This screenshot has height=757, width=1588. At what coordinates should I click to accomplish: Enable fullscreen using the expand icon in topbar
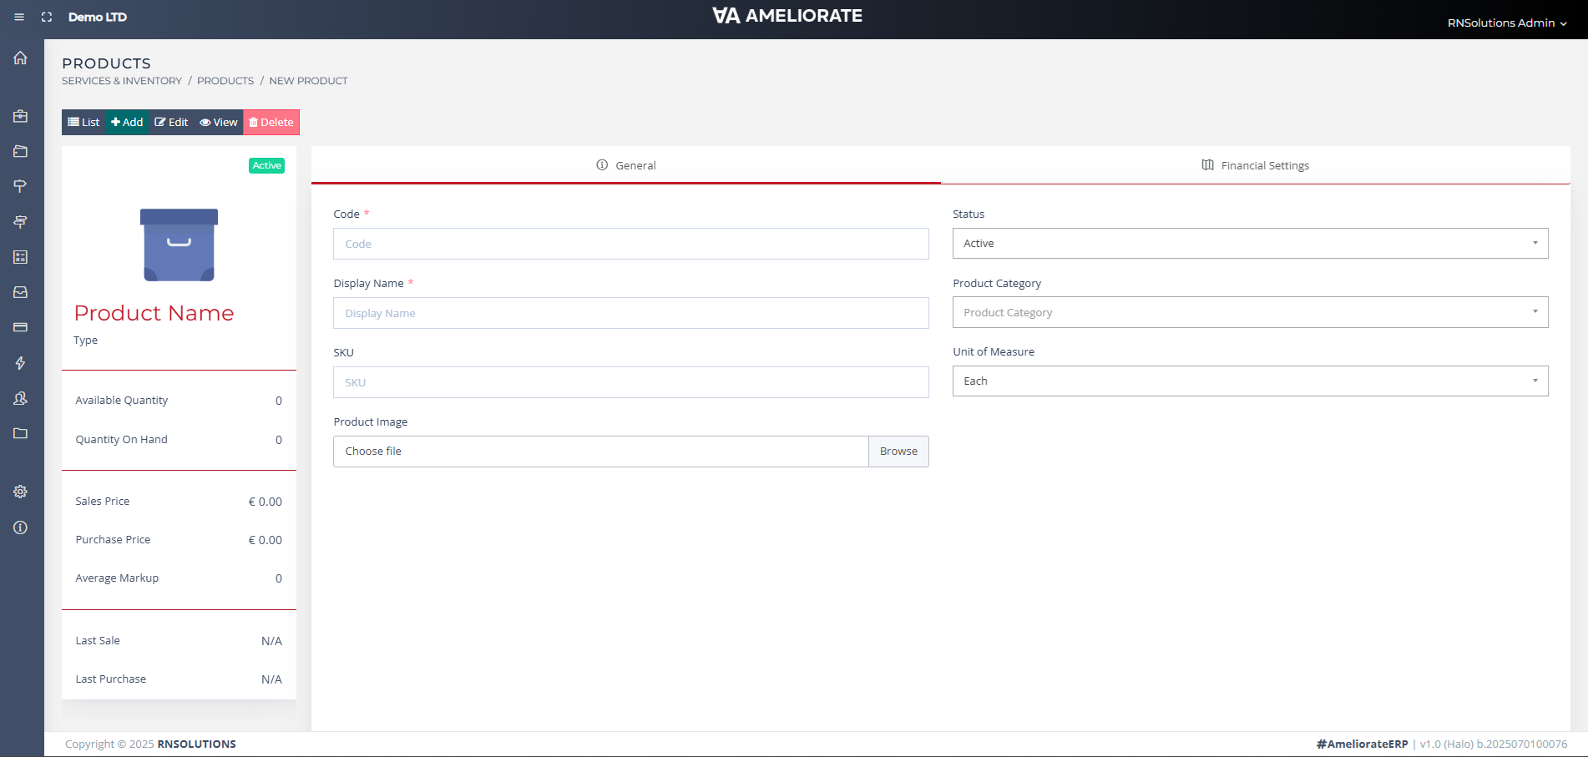pos(47,17)
